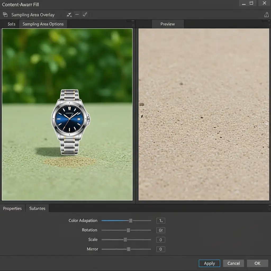The width and height of the screenshot is (271, 271).
Task: Click the Rotation slider handle
Action: click(128, 230)
